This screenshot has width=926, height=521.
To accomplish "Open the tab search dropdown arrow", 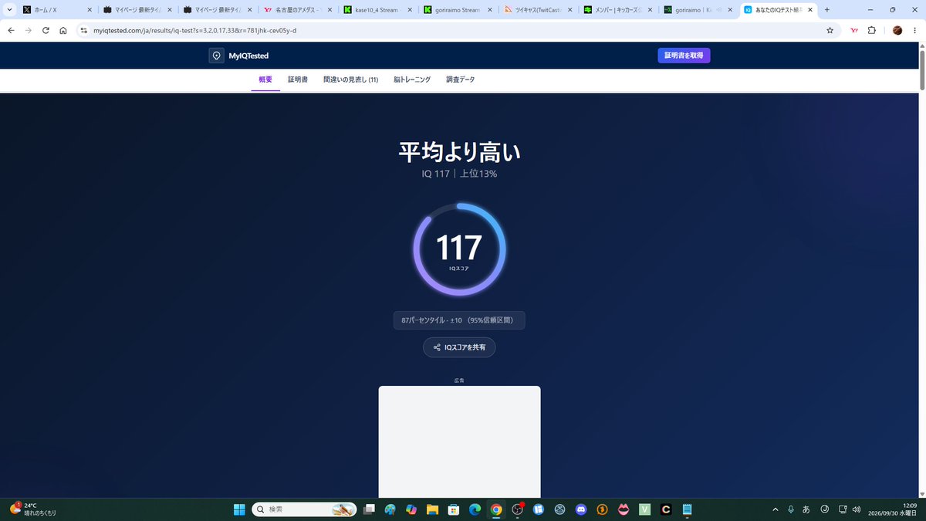I will (8, 10).
